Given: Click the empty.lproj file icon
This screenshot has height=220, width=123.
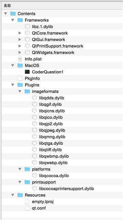Looking at the screenshot, I should click(x=27, y=202).
